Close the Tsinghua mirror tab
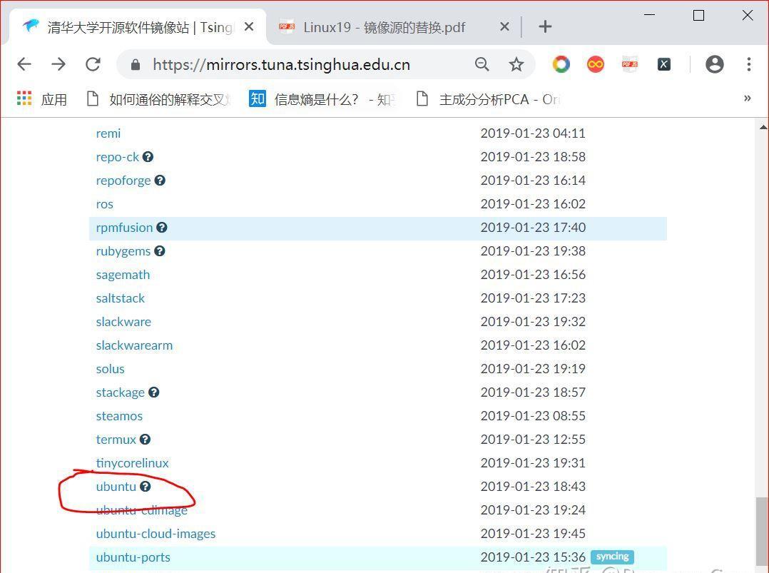 [249, 27]
